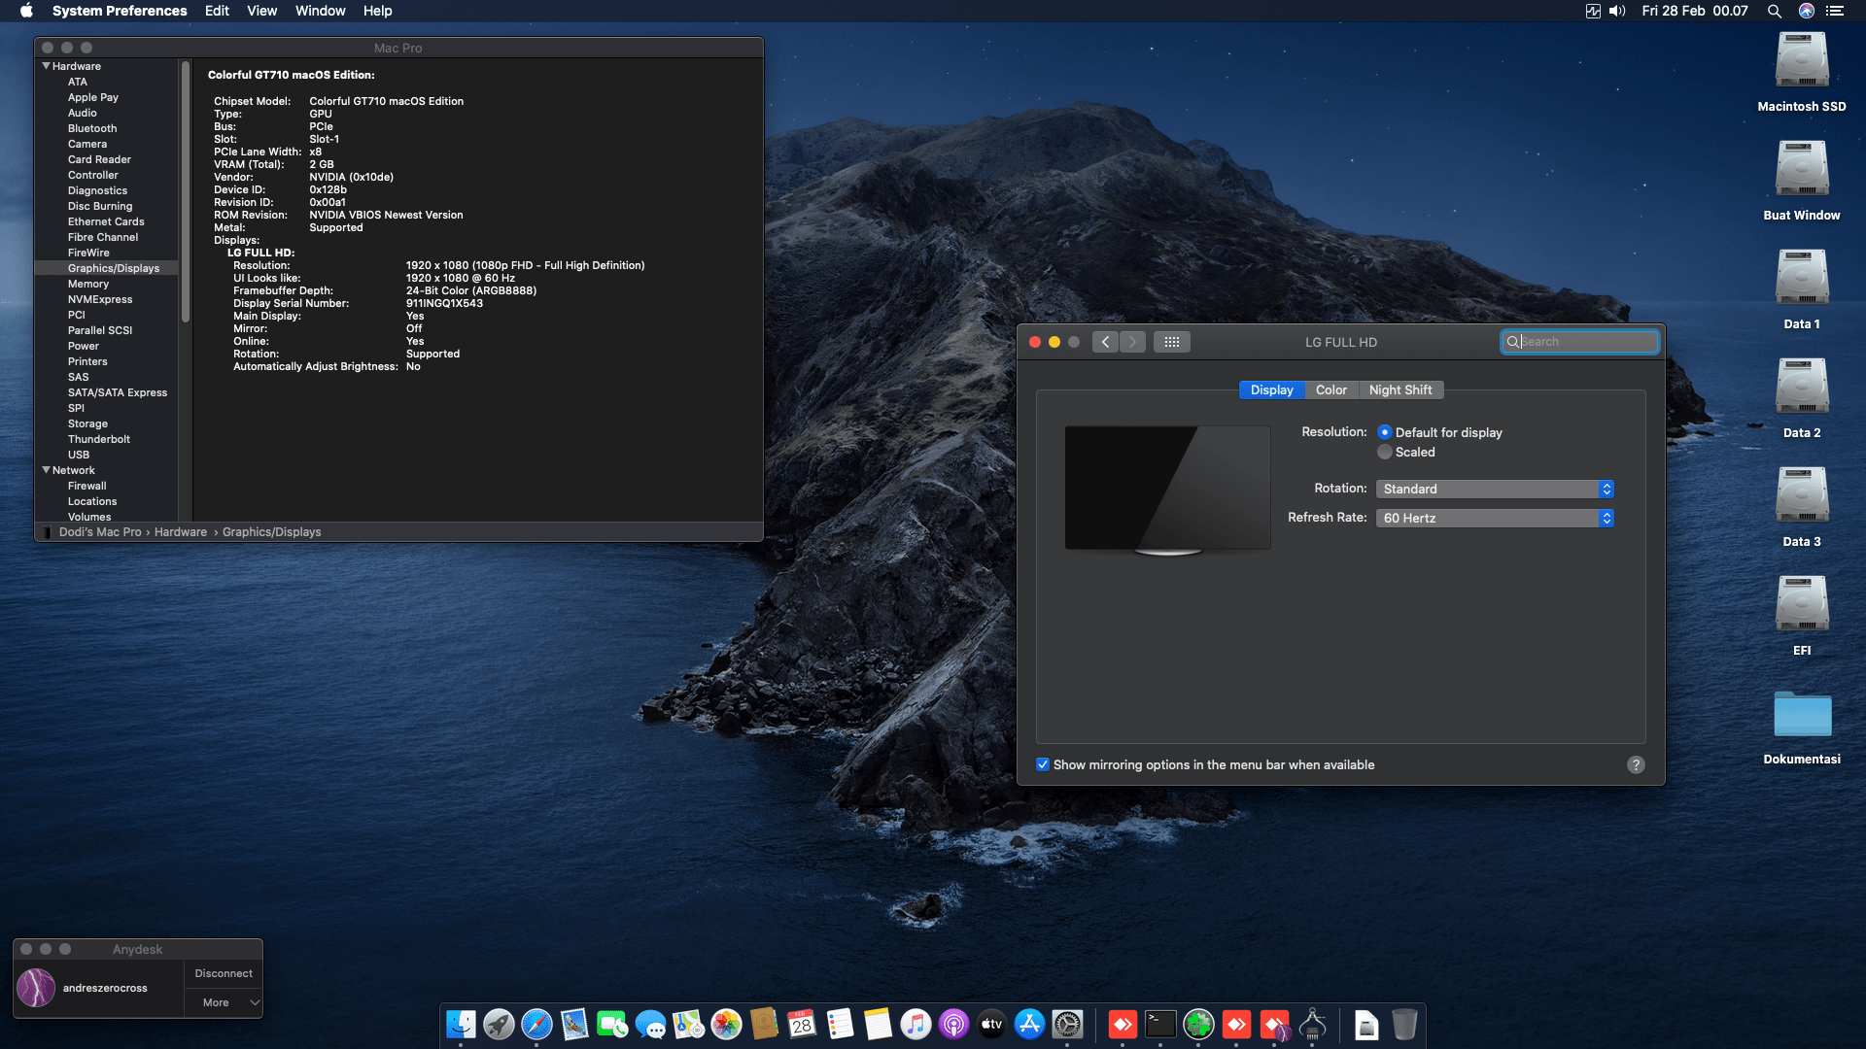
Task: Open Reminders from the Dock
Action: click(x=840, y=1024)
